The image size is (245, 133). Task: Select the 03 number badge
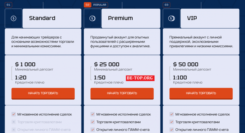coord(166,5)
